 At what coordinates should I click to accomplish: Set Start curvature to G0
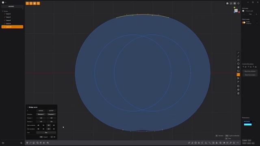point(38,125)
